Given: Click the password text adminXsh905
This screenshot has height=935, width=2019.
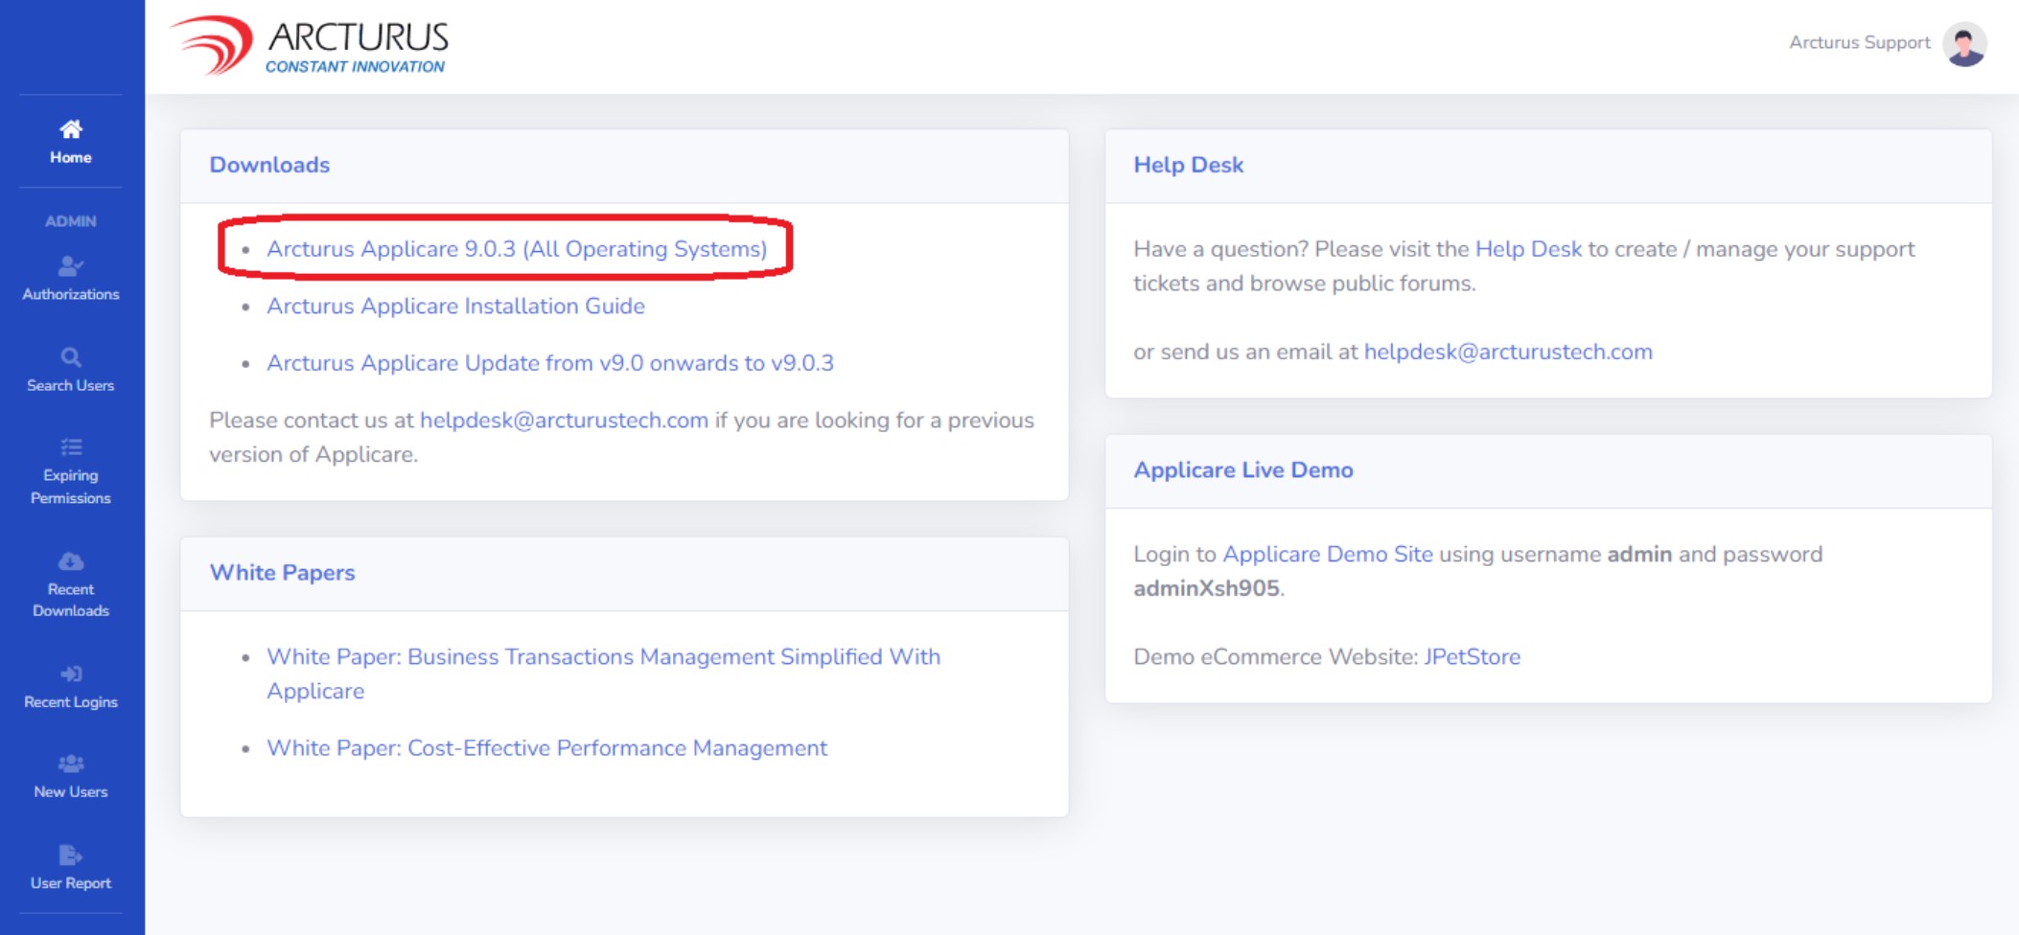Looking at the screenshot, I should tap(1206, 588).
